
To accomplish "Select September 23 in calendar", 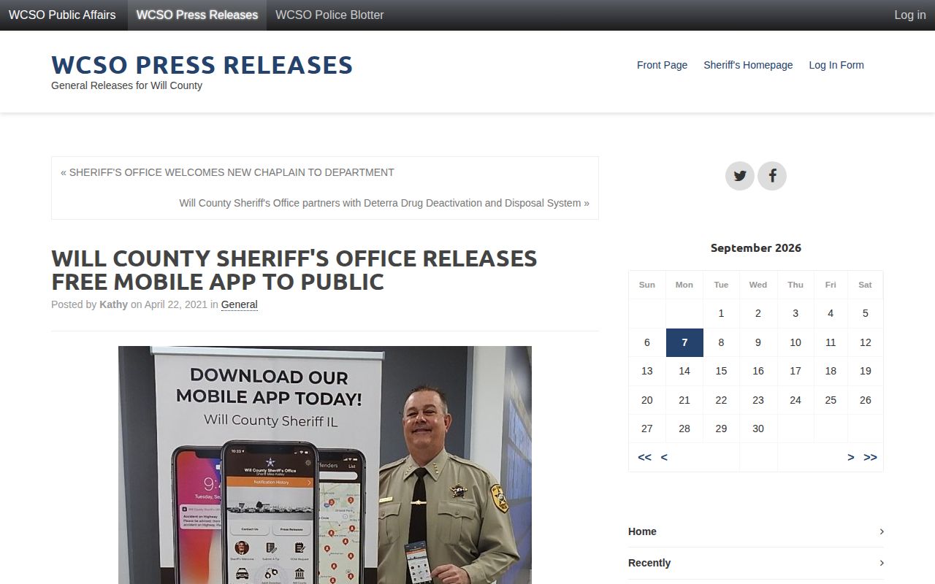I will point(758,400).
